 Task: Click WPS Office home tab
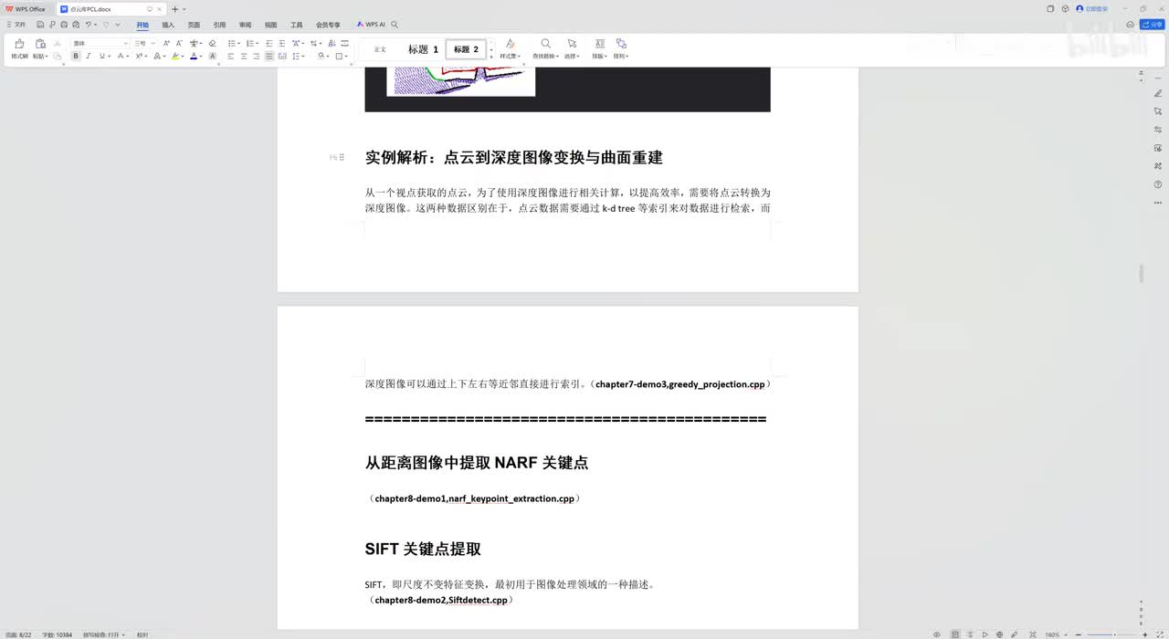(x=26, y=9)
